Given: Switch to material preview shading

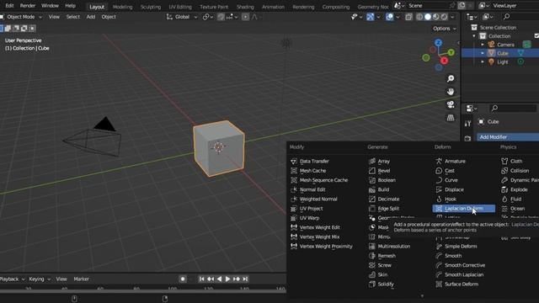Looking at the screenshot, I should coord(436,17).
